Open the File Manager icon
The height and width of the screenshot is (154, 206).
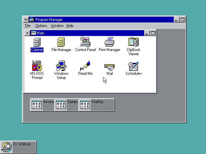coord(61,42)
